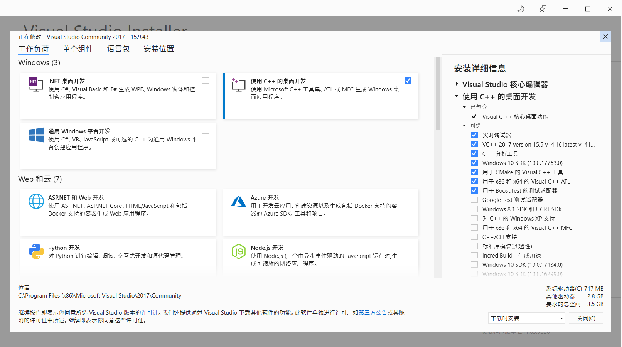Click the feedback icon in the title bar
This screenshot has width=622, height=347.
point(543,8)
